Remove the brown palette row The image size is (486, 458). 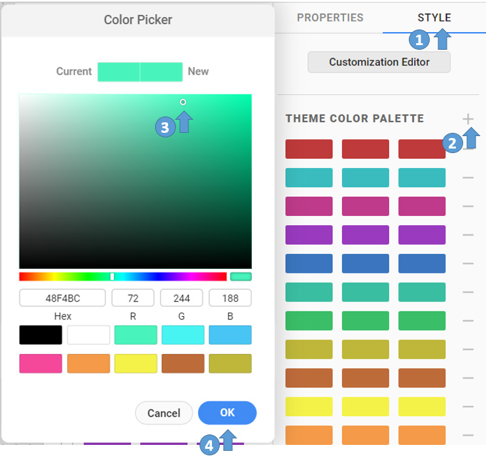click(468, 378)
